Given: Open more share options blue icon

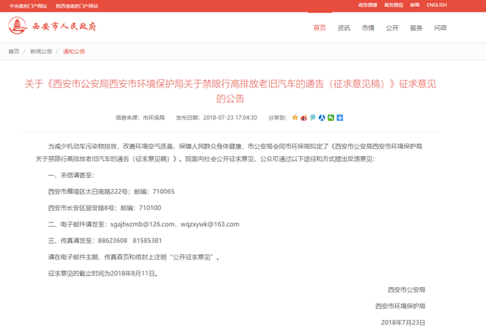Looking at the screenshot, I should (339, 118).
